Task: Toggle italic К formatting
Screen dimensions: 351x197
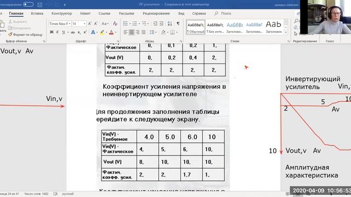Action: point(58,32)
